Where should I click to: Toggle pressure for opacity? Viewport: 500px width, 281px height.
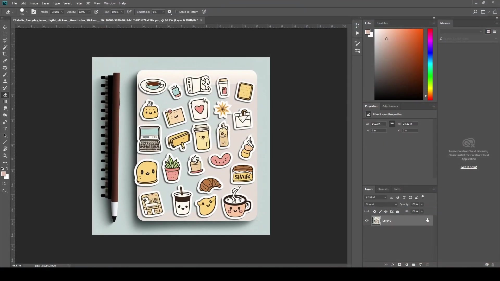click(x=96, y=12)
